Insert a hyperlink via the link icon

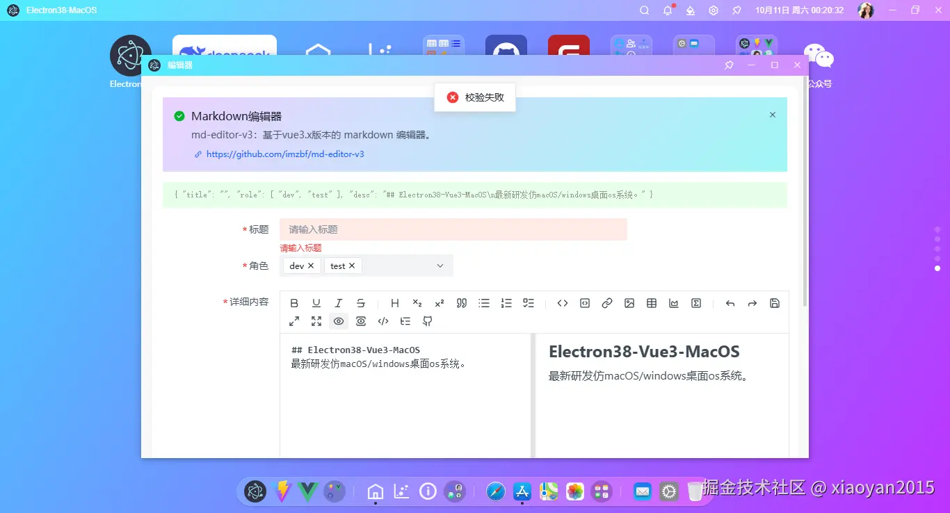607,303
